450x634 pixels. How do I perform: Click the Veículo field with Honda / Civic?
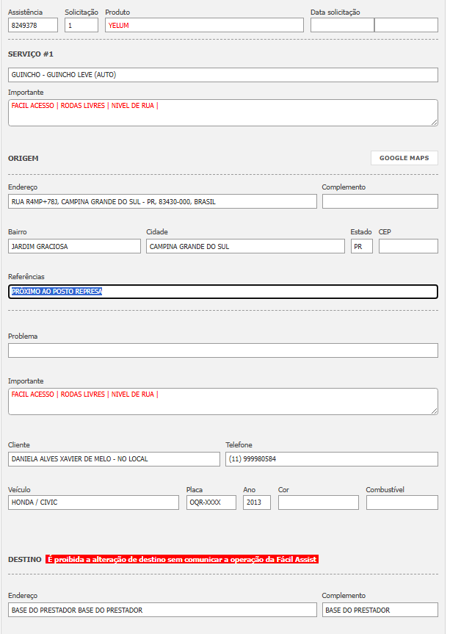tap(93, 502)
